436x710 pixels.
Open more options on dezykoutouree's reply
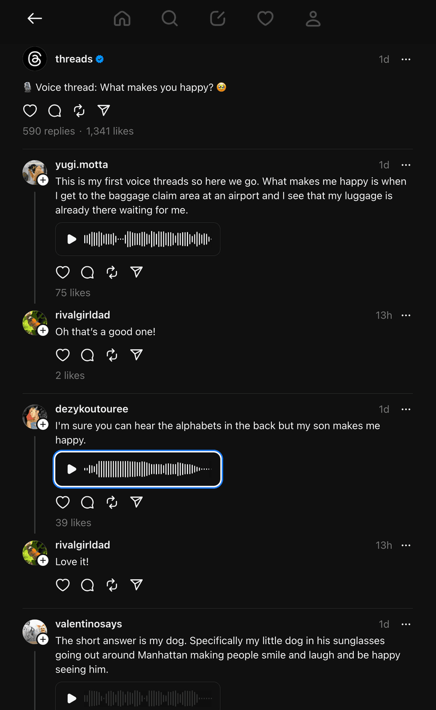point(405,409)
